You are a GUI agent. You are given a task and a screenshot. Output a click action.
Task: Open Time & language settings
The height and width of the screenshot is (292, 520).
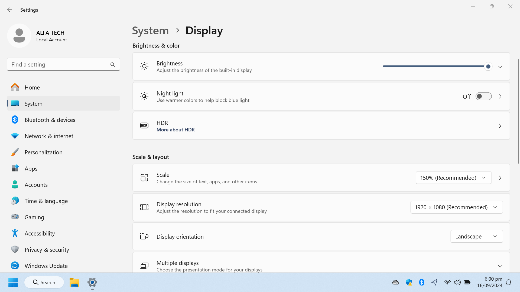[x=63, y=201]
